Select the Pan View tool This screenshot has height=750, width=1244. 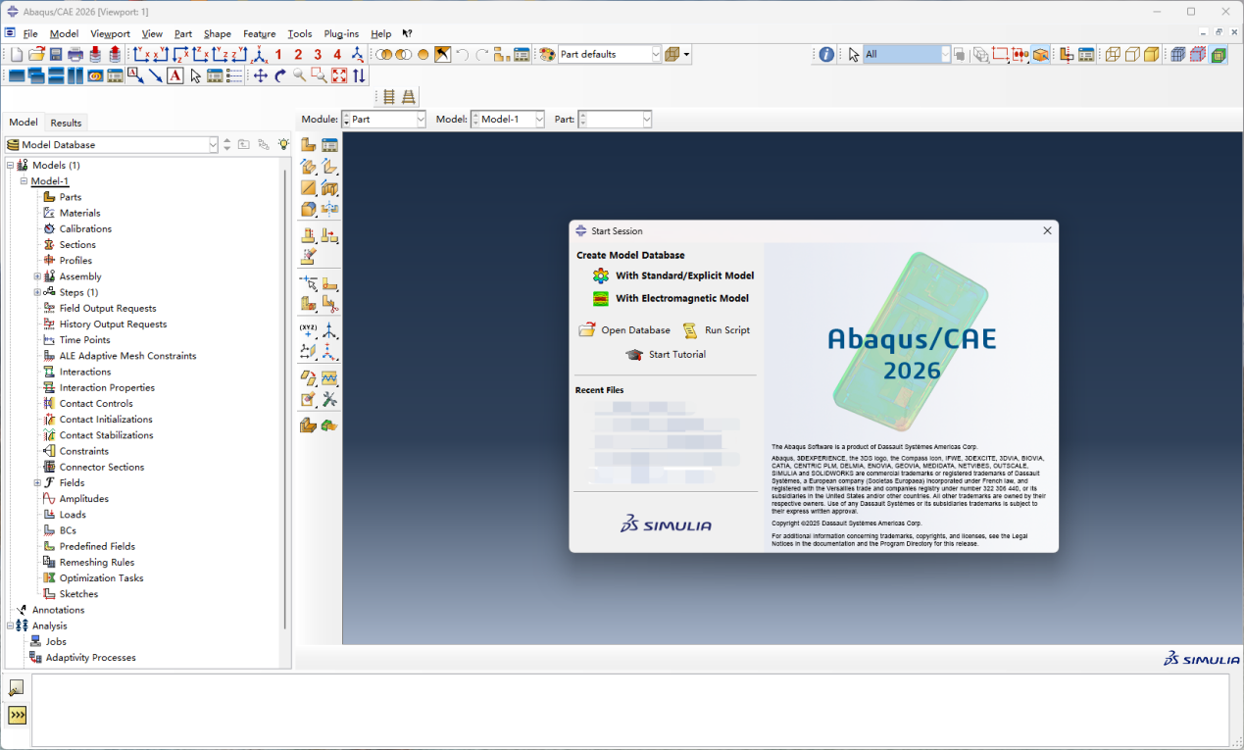[x=261, y=75]
